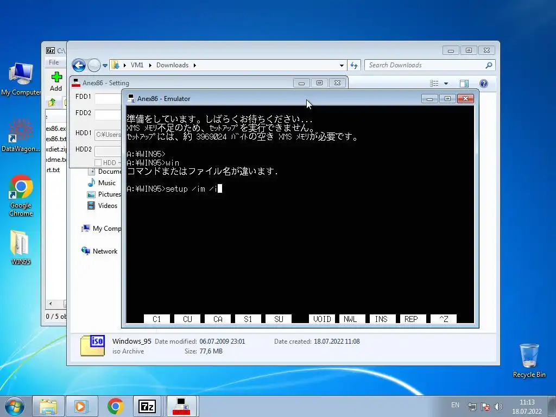Screen dimensions: 556x417
Task: Select Music in Explorer navigation pane
Action: pyautogui.click(x=102, y=183)
